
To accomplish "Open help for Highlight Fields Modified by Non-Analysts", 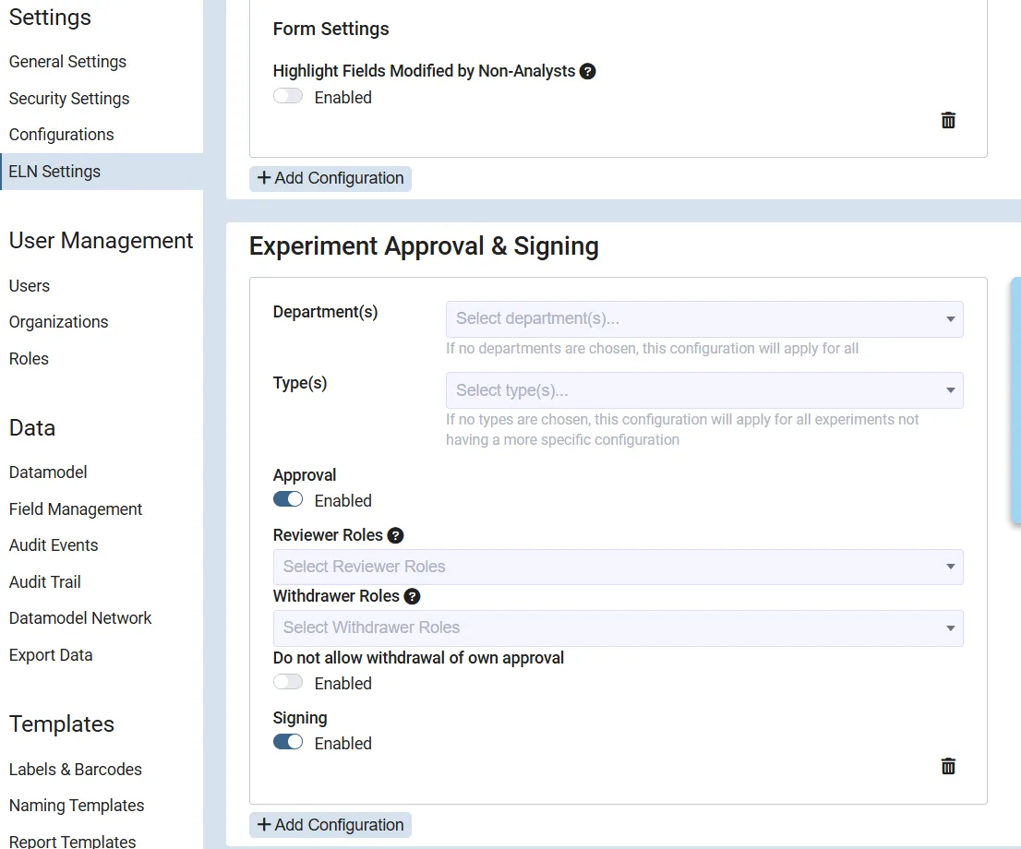I will tap(588, 71).
